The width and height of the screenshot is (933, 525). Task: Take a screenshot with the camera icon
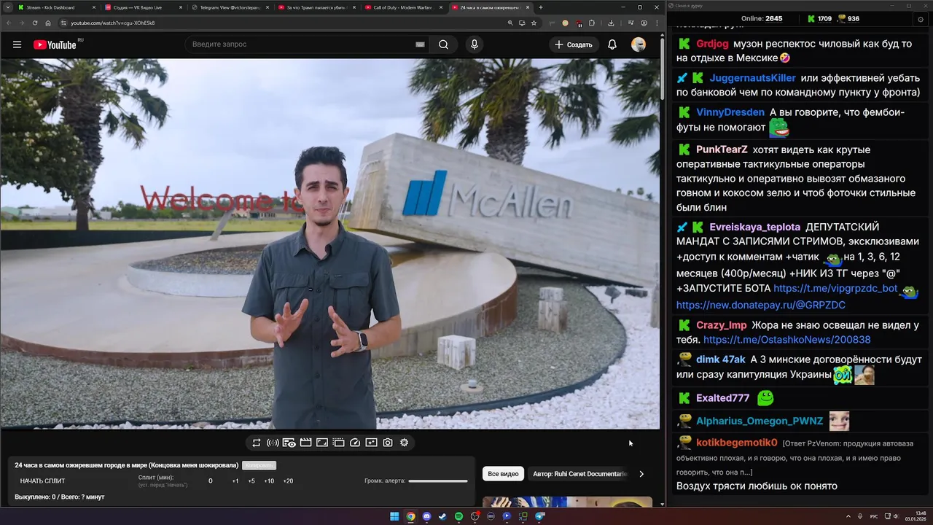click(x=388, y=443)
